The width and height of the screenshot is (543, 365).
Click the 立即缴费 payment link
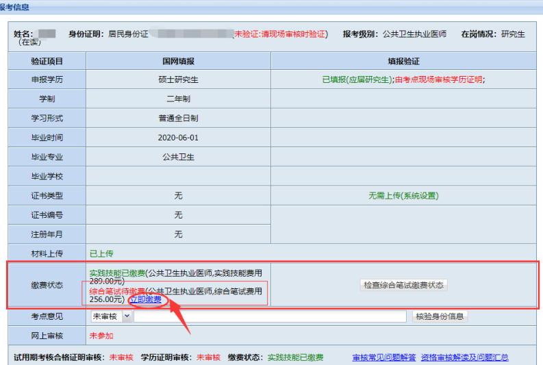click(145, 299)
